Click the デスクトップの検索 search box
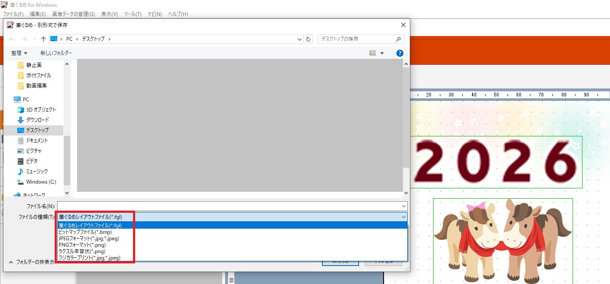This screenshot has width=610, height=284. [356, 39]
